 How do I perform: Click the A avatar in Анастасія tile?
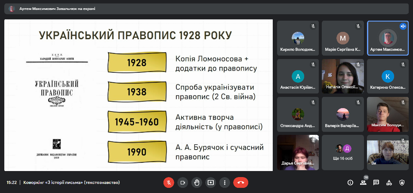coord(298,76)
